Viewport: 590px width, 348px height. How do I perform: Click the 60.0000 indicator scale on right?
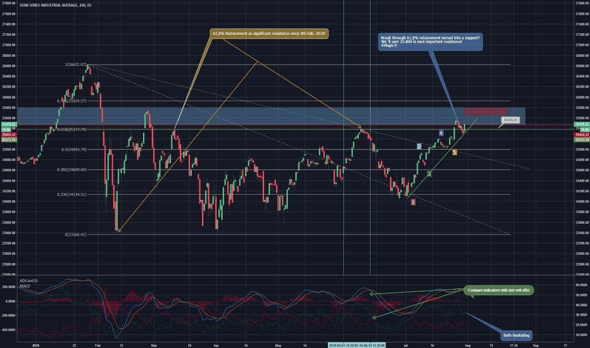click(582, 285)
